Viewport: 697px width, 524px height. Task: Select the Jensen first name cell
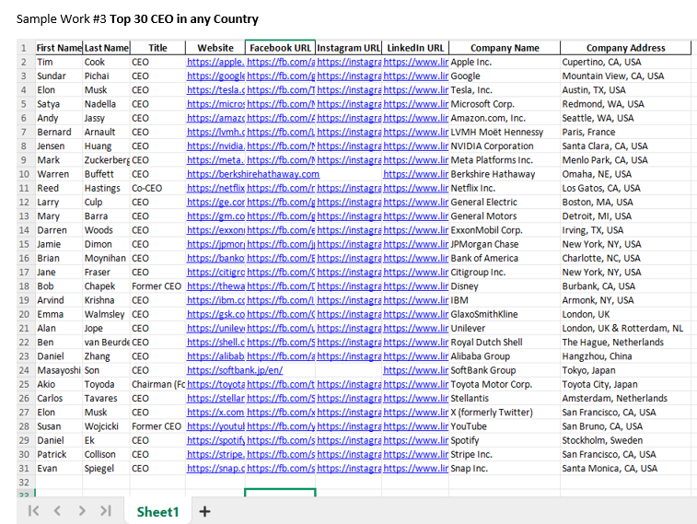pos(59,146)
